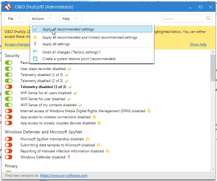
Task: Click green check next to WiFi Sense for all users
Action: (x=75, y=93)
